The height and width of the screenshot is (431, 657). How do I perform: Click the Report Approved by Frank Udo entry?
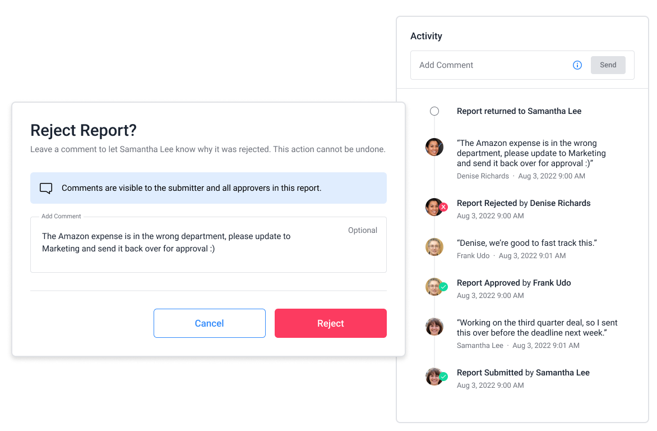pos(513,283)
